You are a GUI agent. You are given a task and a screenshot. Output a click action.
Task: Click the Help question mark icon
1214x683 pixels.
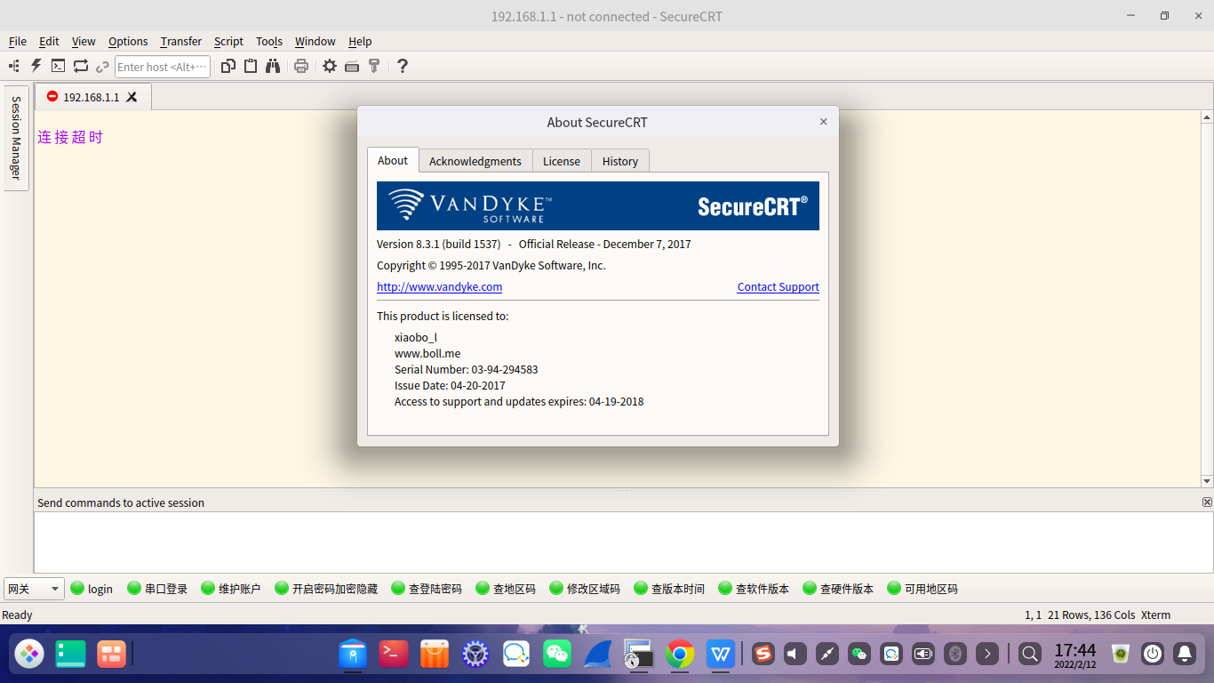tap(403, 66)
